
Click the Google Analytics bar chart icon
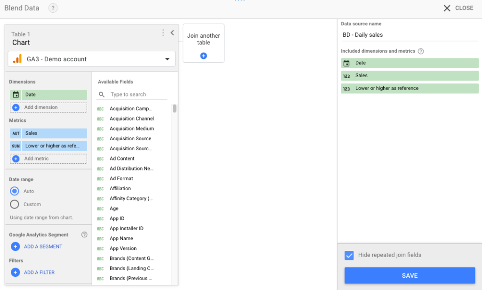pyautogui.click(x=17, y=59)
